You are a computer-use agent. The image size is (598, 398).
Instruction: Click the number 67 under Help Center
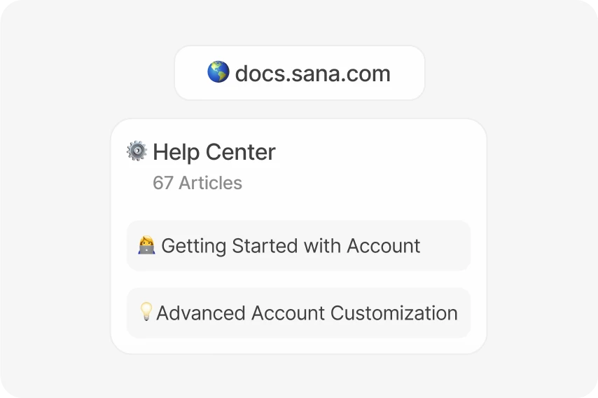pos(163,183)
